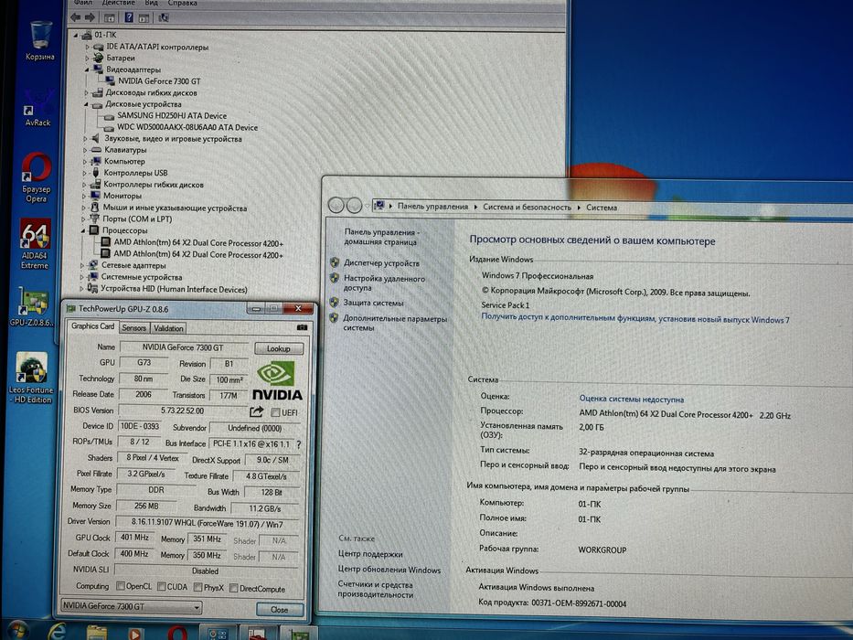Toggle the OpenCL checkbox in GPU-Z
Screen dimensions: 853x640
click(121, 586)
